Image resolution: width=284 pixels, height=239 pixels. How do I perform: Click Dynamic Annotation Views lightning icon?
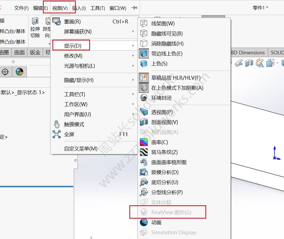(260, 63)
